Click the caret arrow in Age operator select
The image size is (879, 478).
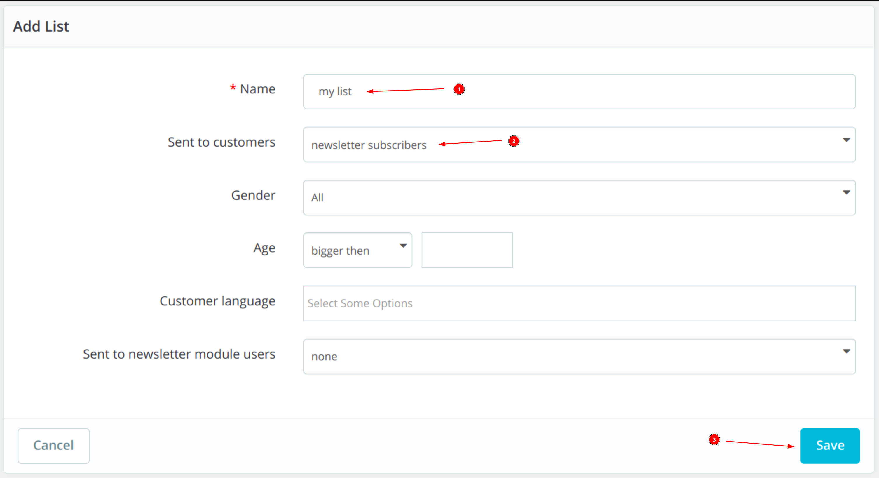[x=403, y=246]
